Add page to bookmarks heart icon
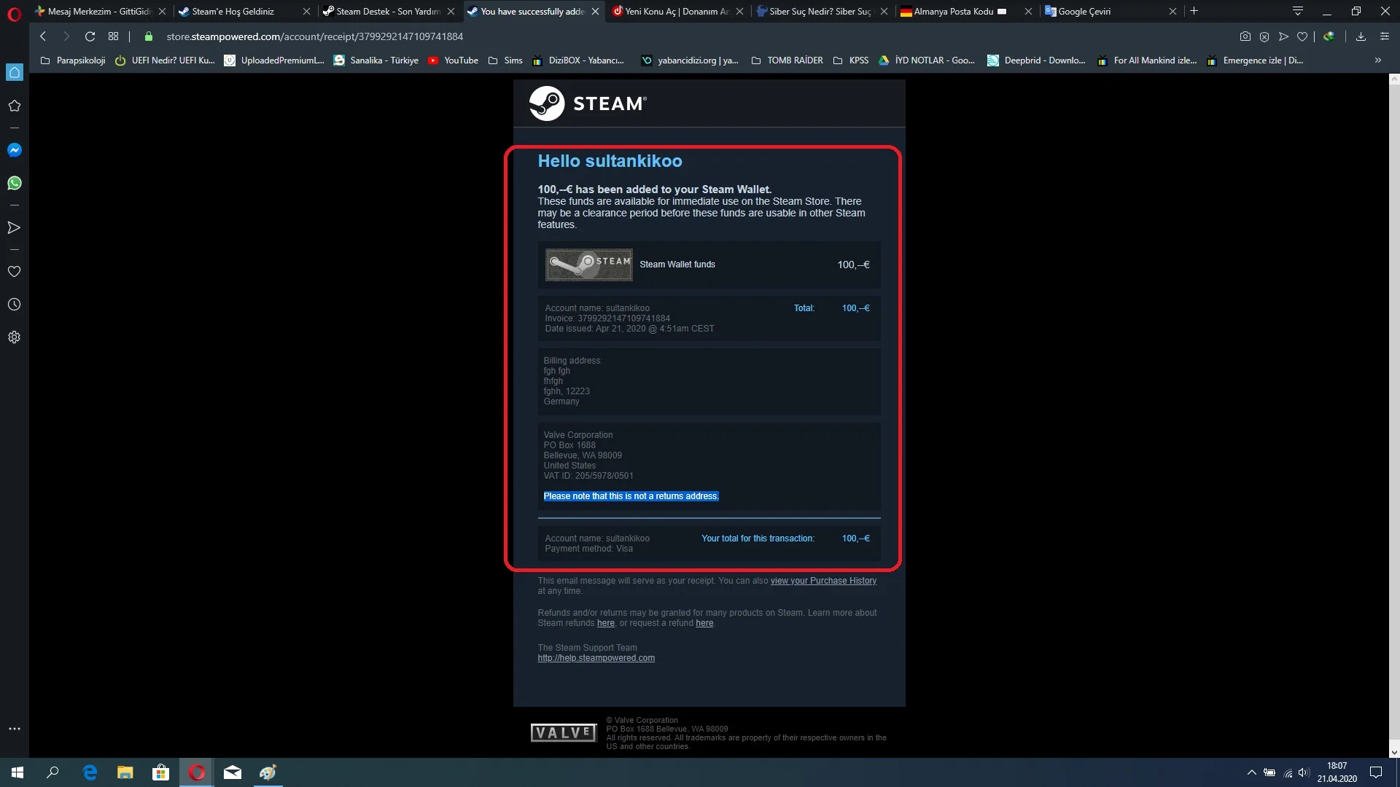This screenshot has height=787, width=1400. [1302, 36]
